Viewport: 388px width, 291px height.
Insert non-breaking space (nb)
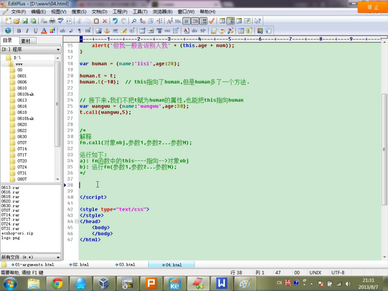coord(63,31)
